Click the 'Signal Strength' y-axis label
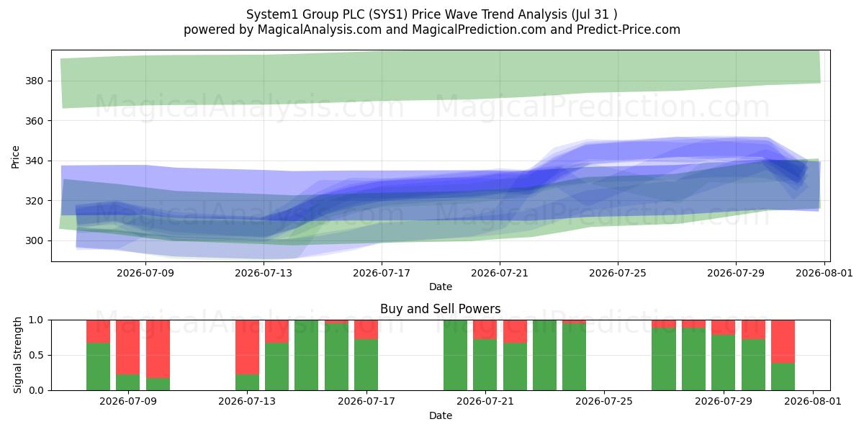This screenshot has width=864, height=432. click(x=17, y=355)
